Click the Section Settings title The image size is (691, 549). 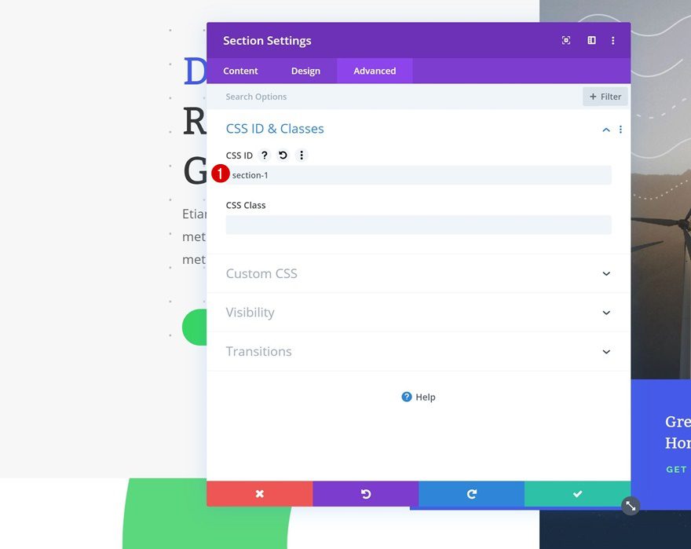click(267, 41)
